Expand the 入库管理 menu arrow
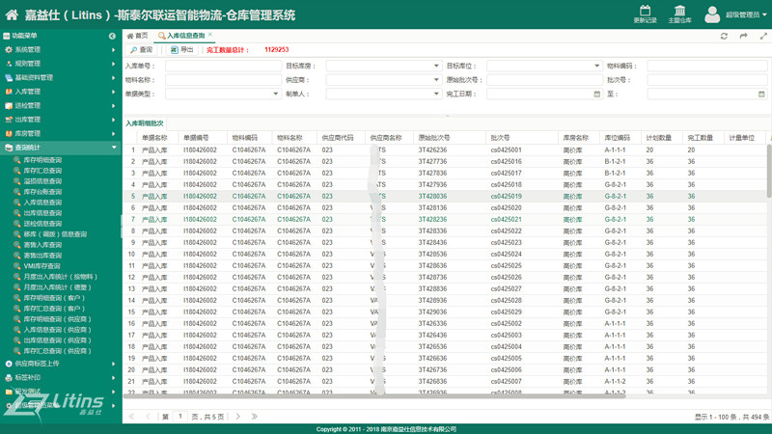The height and width of the screenshot is (434, 772). 113,92
